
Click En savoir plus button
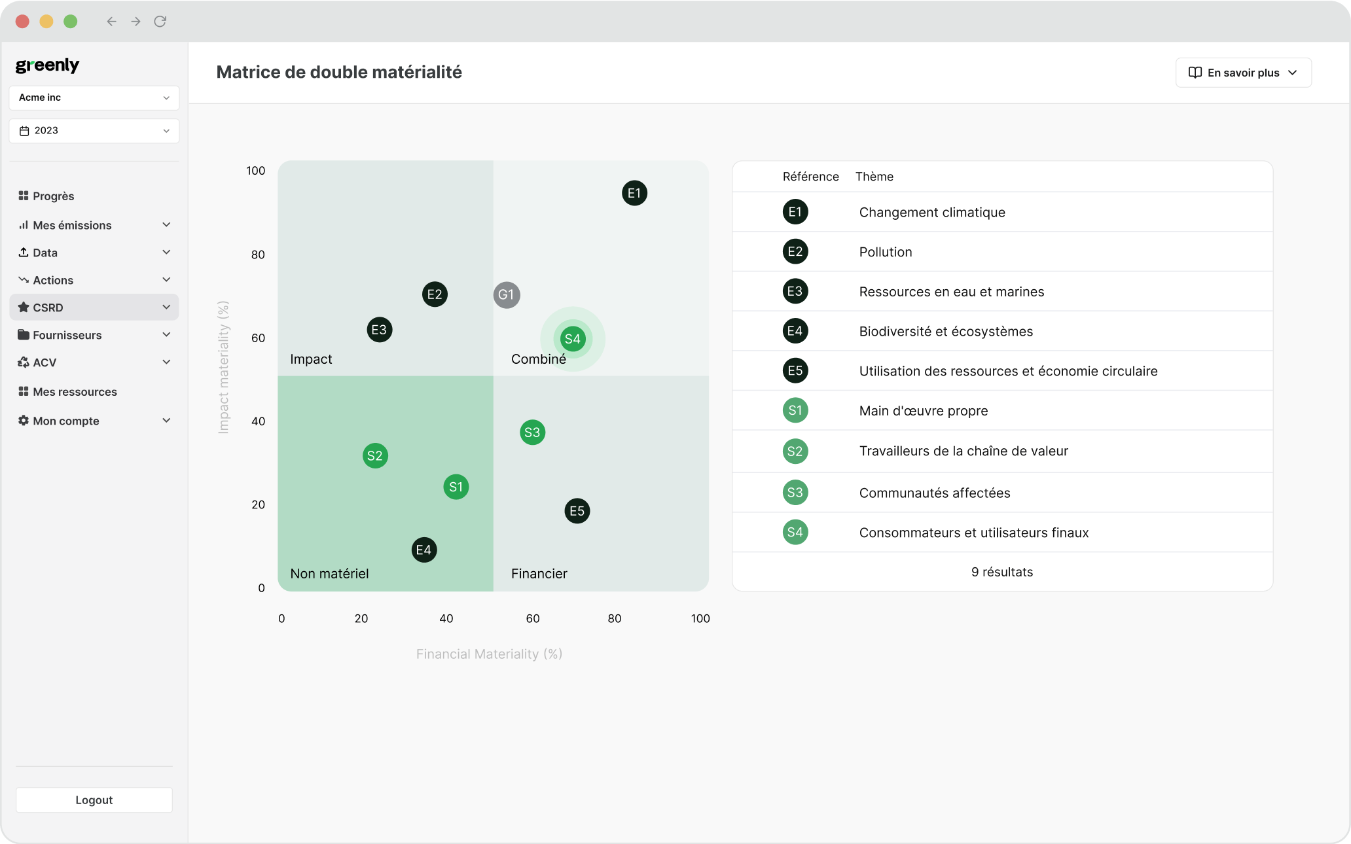point(1242,72)
